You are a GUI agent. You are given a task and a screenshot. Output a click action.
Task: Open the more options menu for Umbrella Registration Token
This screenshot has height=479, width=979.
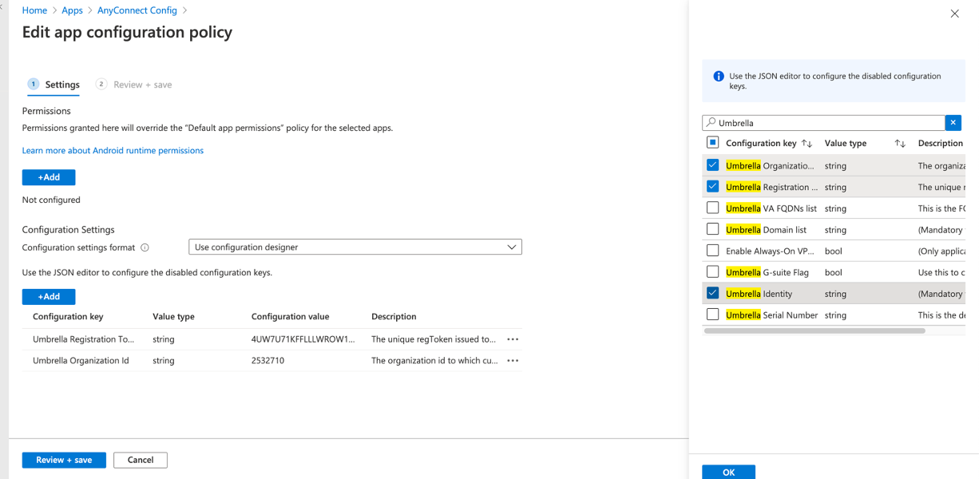coord(513,339)
